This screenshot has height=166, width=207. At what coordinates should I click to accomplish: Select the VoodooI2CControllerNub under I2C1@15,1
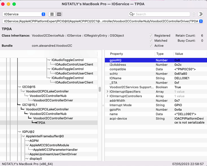click(x=48, y=114)
